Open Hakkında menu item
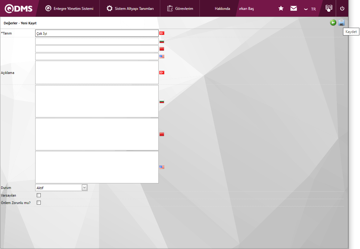 click(222, 9)
